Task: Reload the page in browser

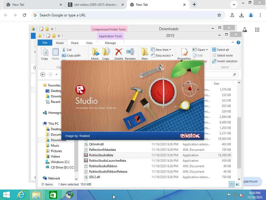Action: click(24, 15)
